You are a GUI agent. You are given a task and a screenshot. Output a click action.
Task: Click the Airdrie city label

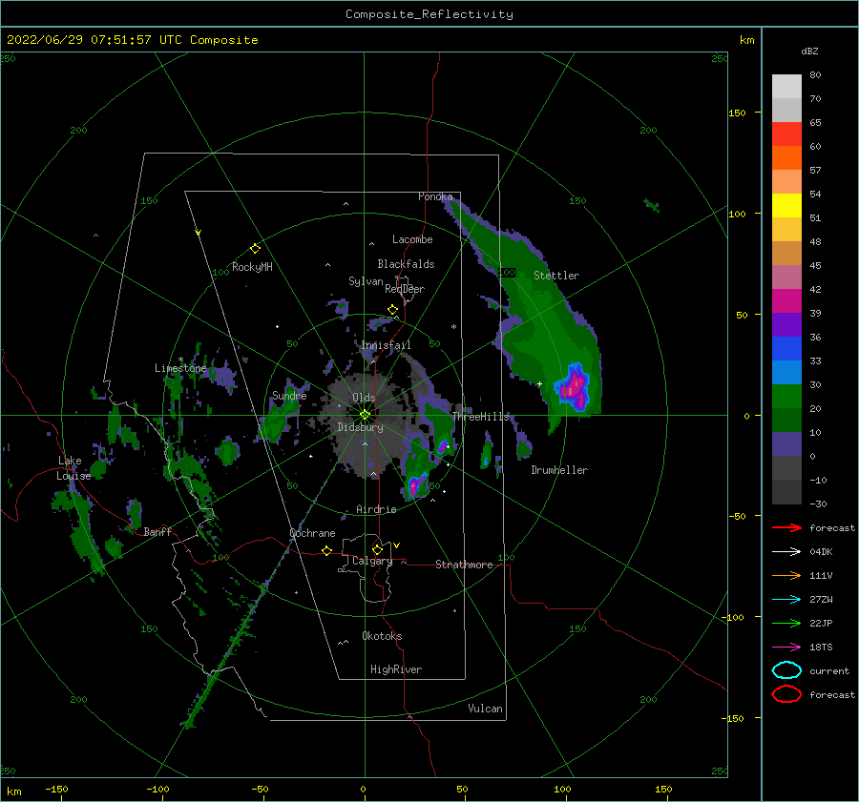pos(376,509)
